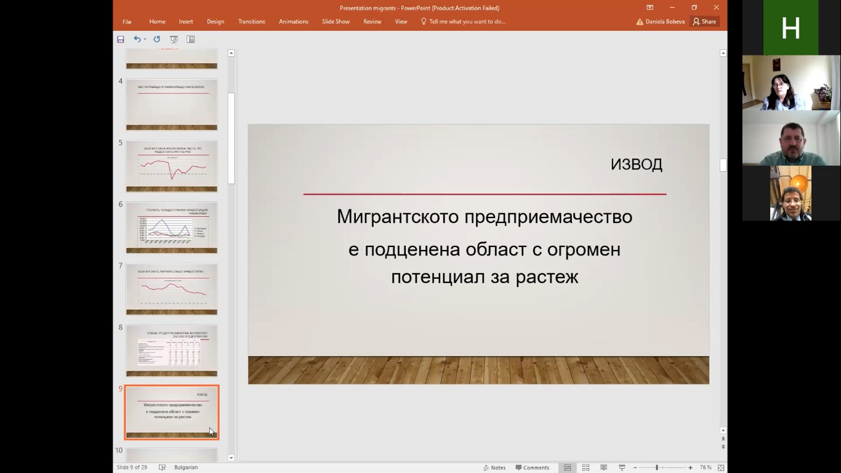Toggle the Notes pane
Image resolution: width=841 pixels, height=473 pixels.
[x=494, y=467]
